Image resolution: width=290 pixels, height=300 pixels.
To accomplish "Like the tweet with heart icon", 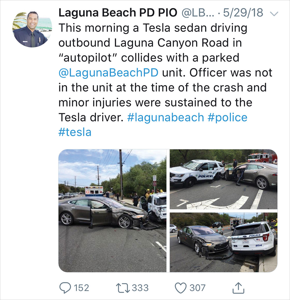I will [180, 288].
